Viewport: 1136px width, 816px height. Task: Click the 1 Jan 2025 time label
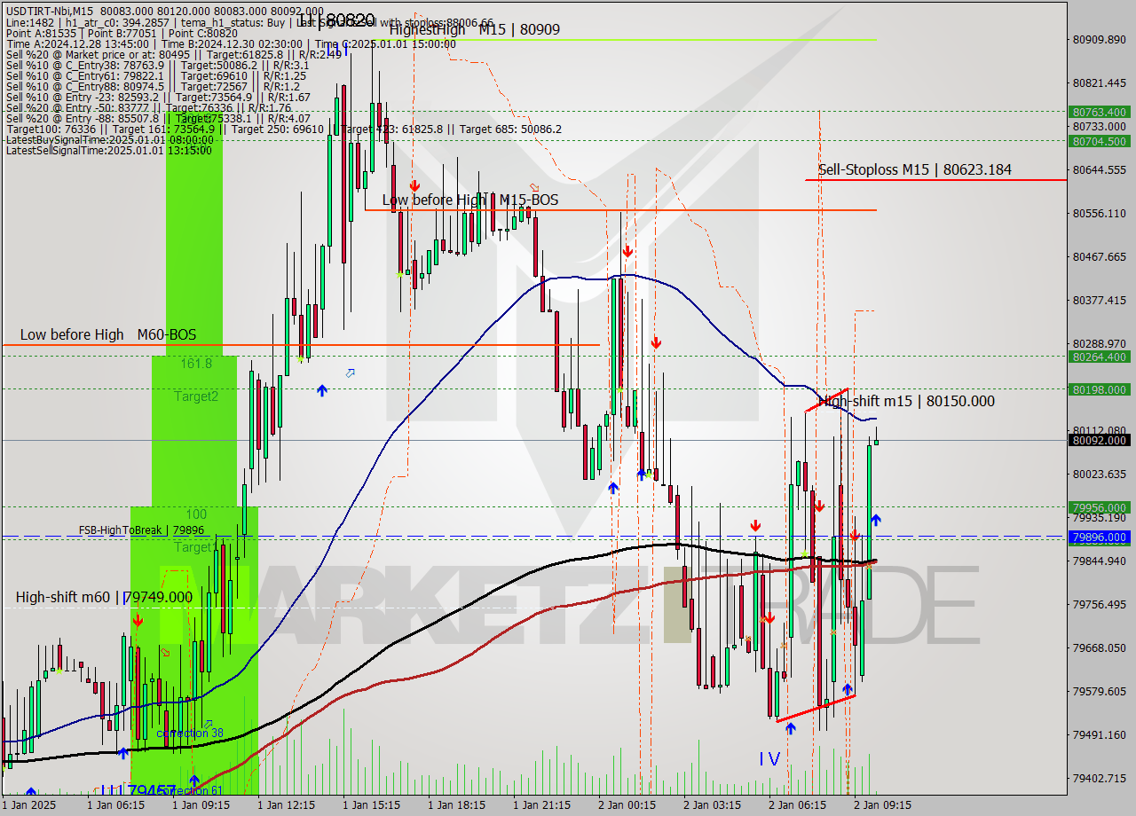coord(29,805)
